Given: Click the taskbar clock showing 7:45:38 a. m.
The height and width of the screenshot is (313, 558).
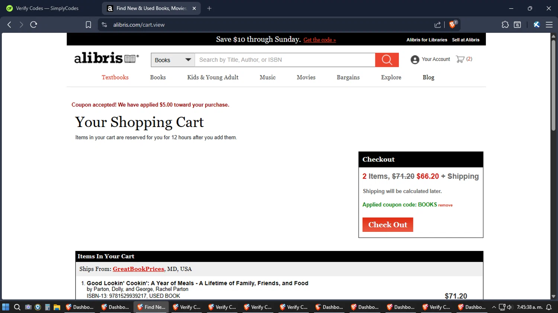Looking at the screenshot, I should 529,307.
